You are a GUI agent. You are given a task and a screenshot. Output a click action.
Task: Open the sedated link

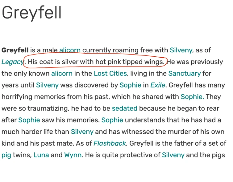(125, 108)
